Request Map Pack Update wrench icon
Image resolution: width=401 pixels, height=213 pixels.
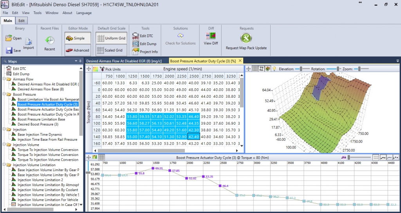coord(246,39)
